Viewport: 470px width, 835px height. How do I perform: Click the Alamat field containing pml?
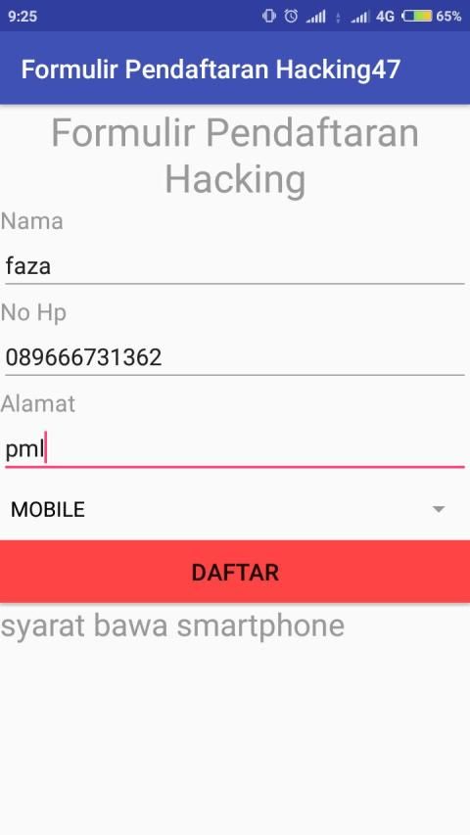[235, 449]
